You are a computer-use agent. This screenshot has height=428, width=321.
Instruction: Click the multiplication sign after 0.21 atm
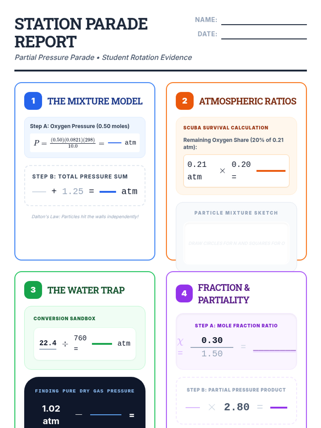click(222, 171)
